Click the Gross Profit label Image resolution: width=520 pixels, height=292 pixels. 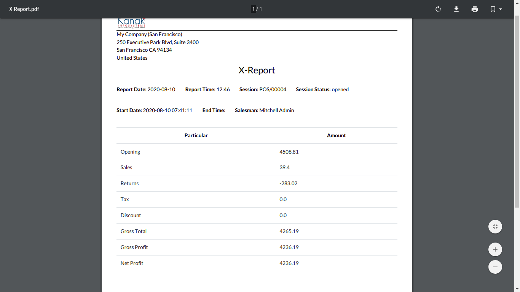tap(134, 247)
